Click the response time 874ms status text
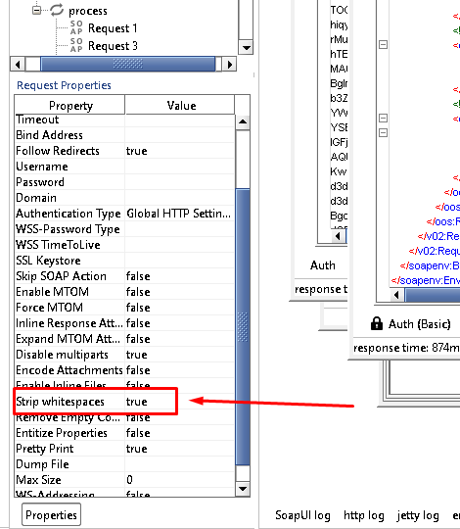The height and width of the screenshot is (529, 460). pyautogui.click(x=406, y=348)
